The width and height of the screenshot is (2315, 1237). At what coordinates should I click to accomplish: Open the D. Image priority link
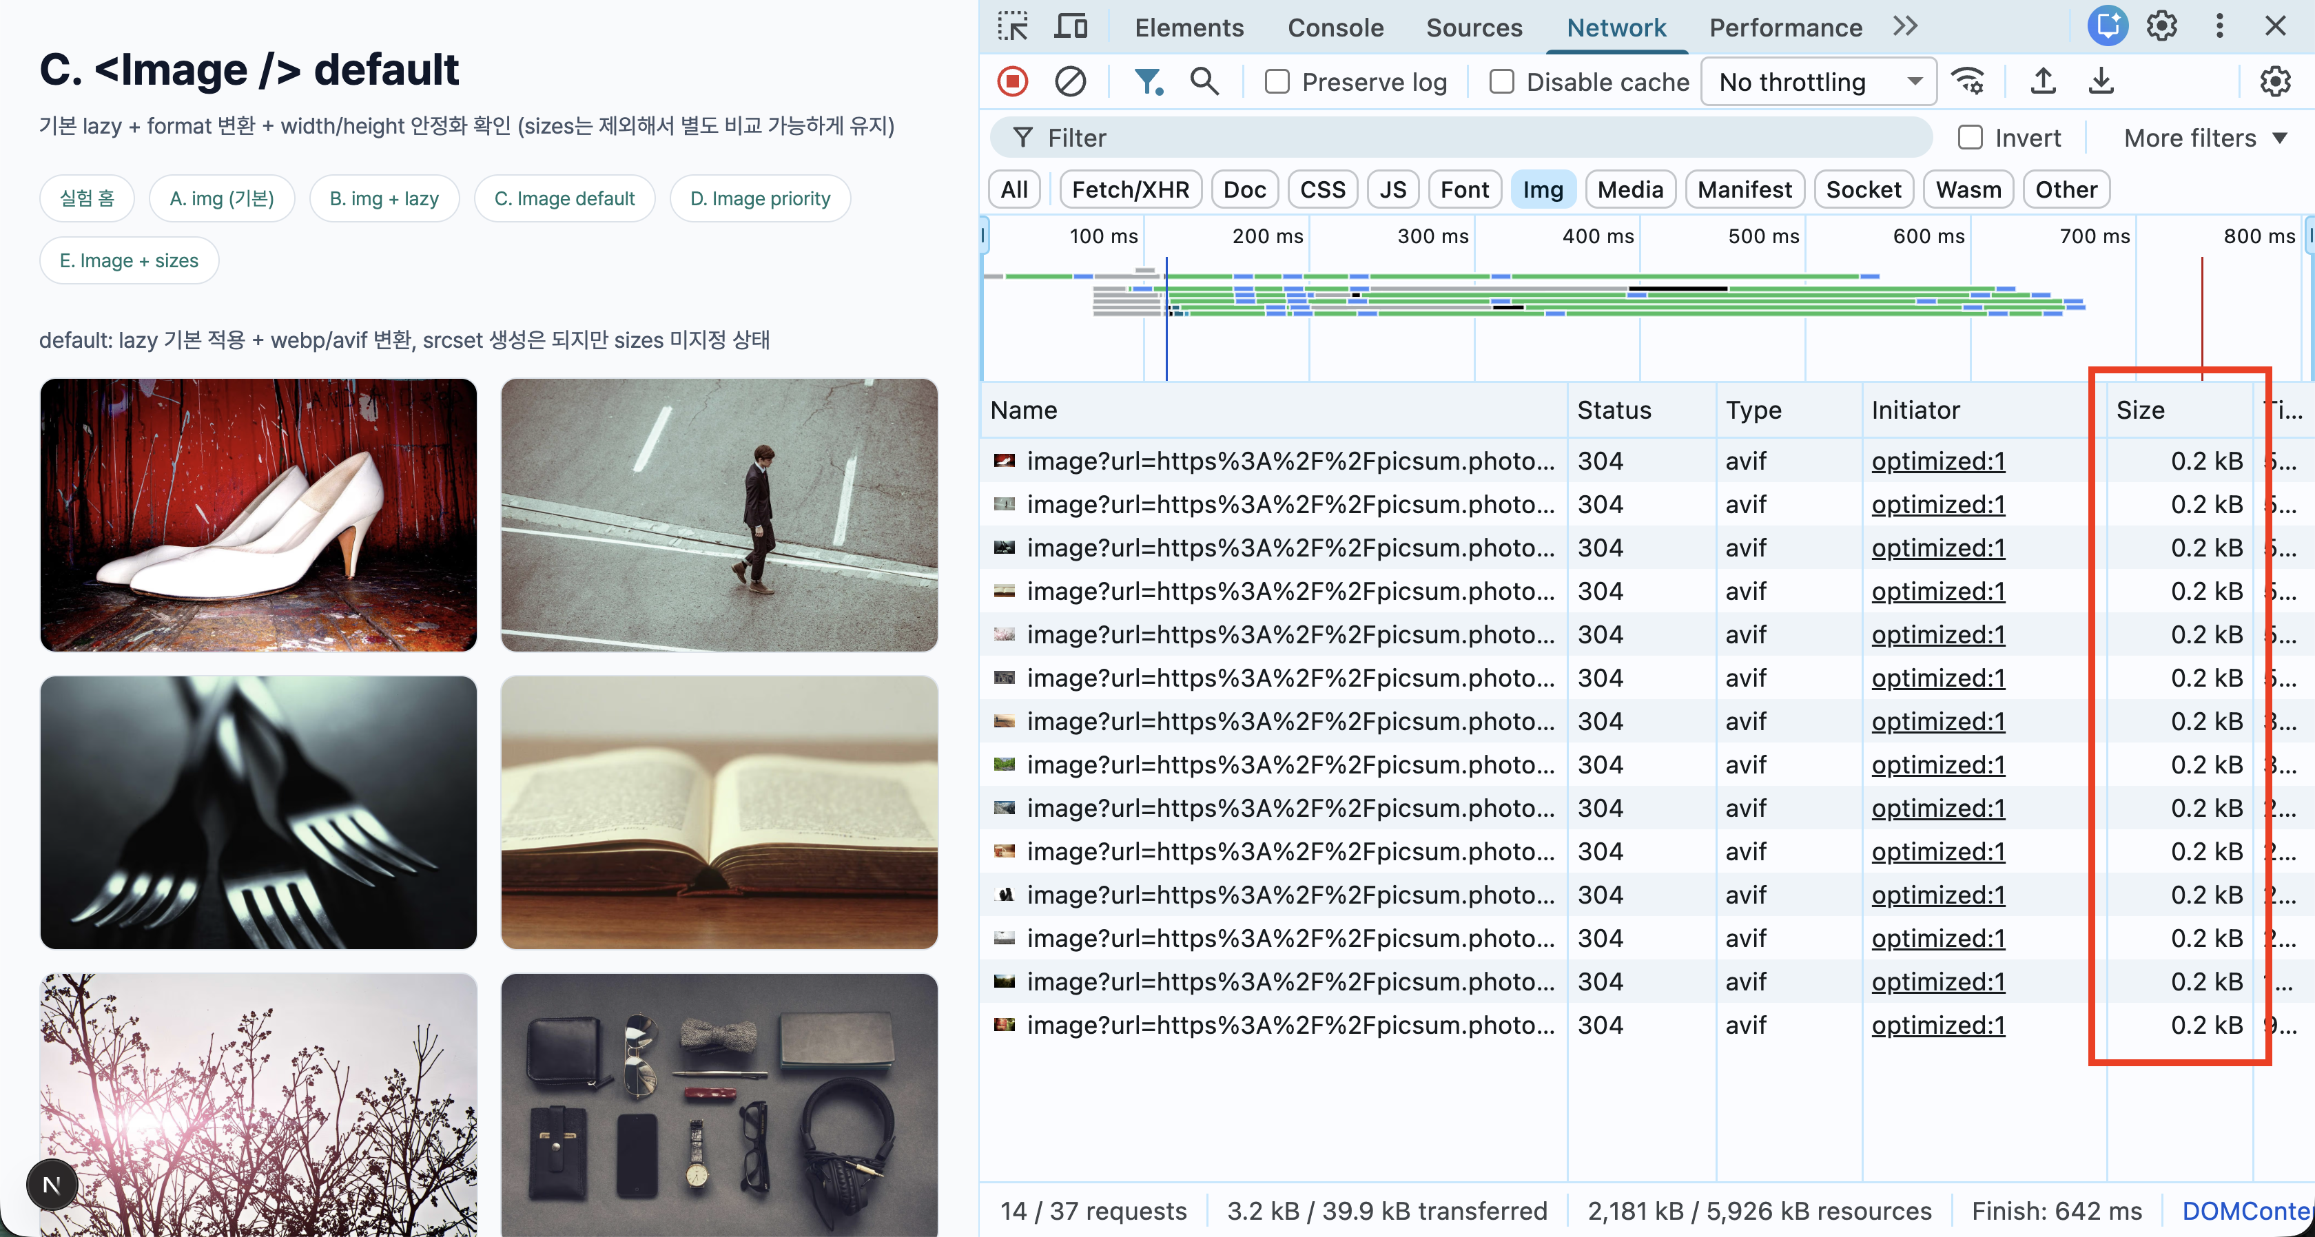pyautogui.click(x=759, y=198)
